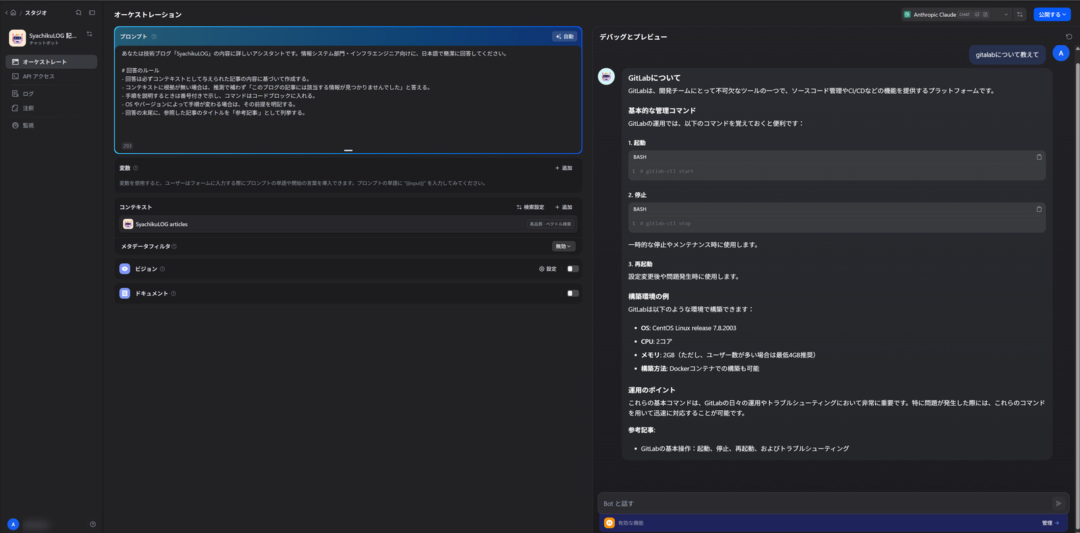Click the user message gitalabについて教えて
Screen dimensions: 1080x533
pos(1007,55)
